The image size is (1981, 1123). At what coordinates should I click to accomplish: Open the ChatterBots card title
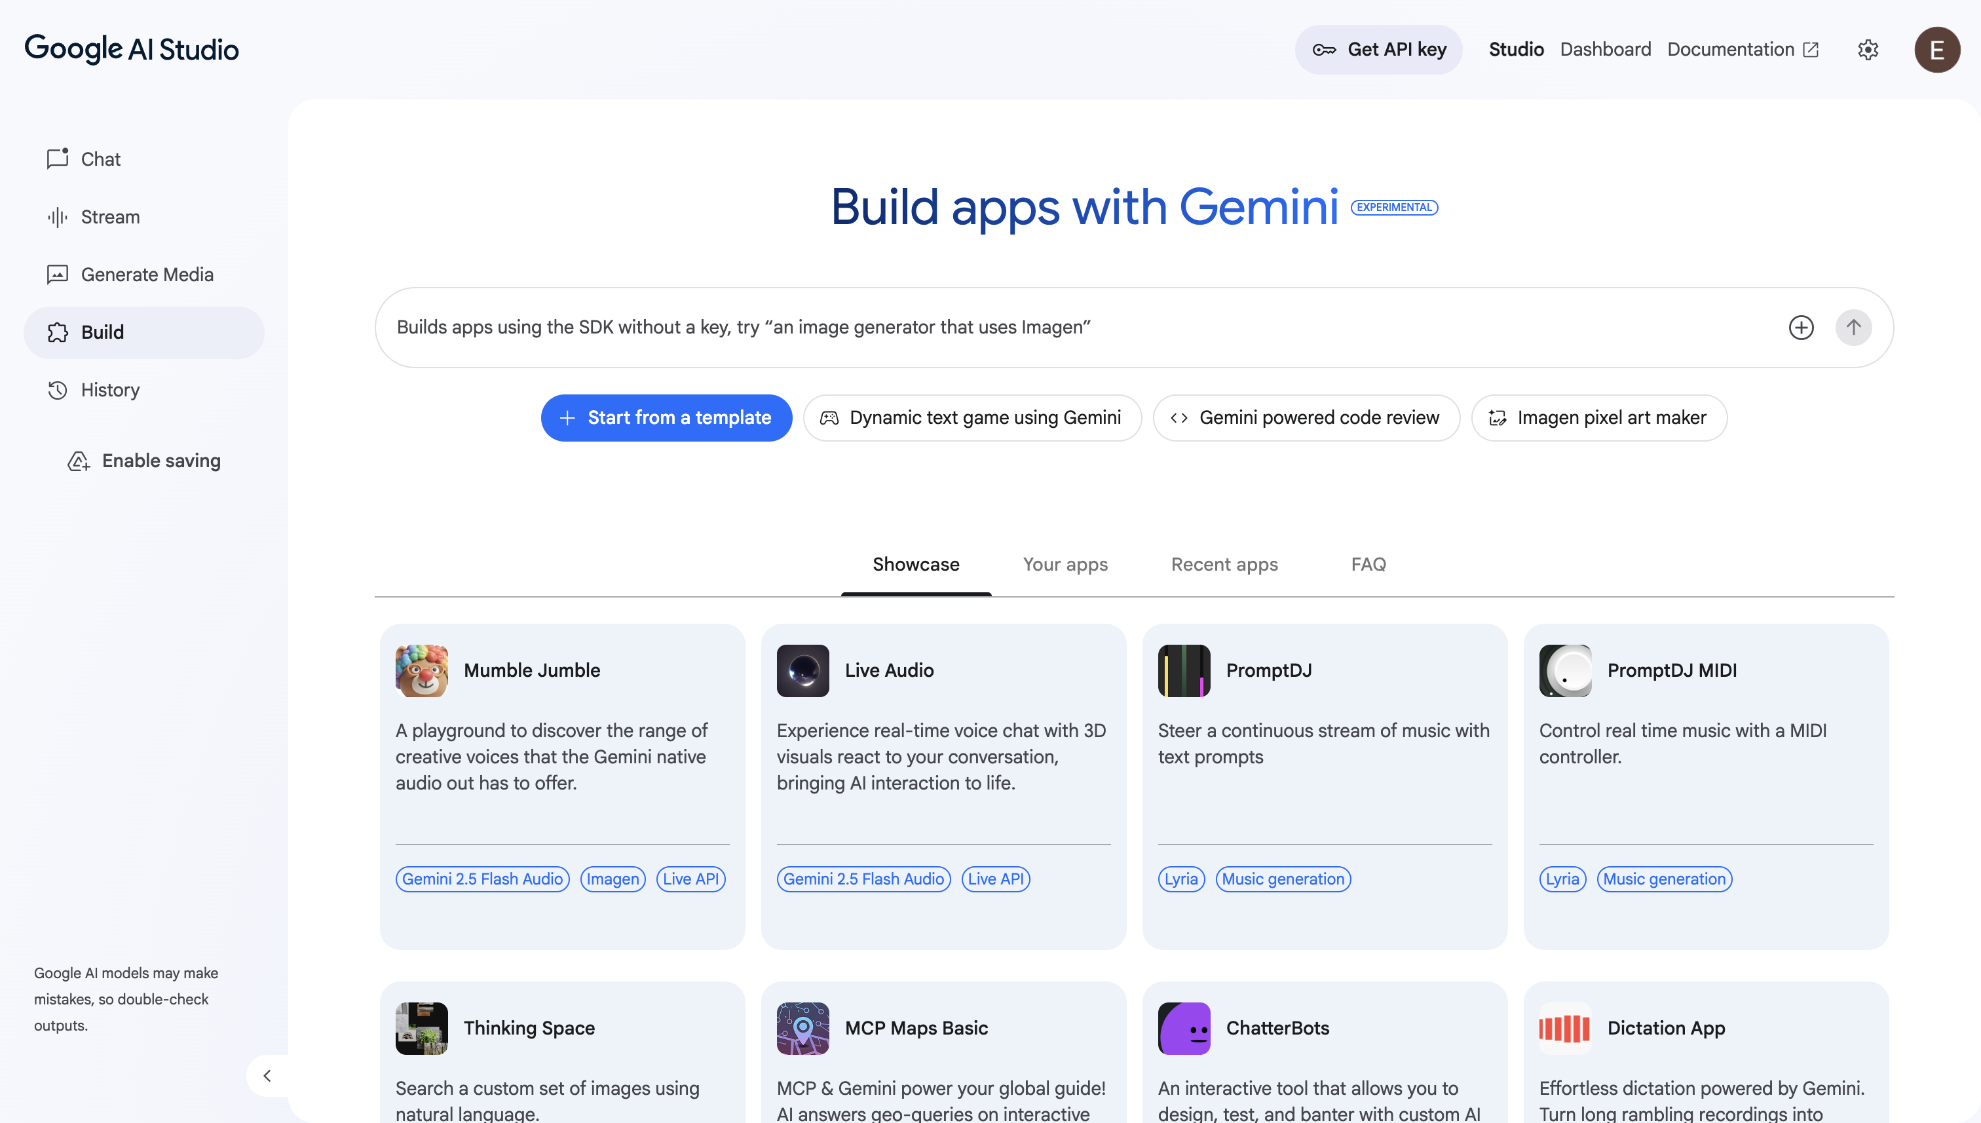pyautogui.click(x=1277, y=1028)
